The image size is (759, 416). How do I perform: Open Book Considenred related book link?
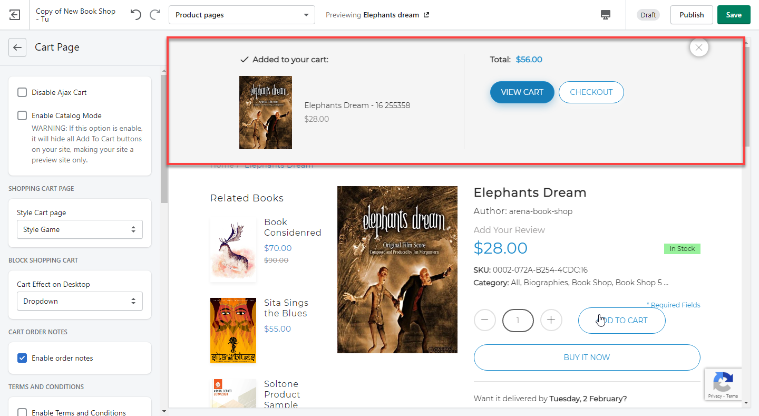pyautogui.click(x=293, y=227)
